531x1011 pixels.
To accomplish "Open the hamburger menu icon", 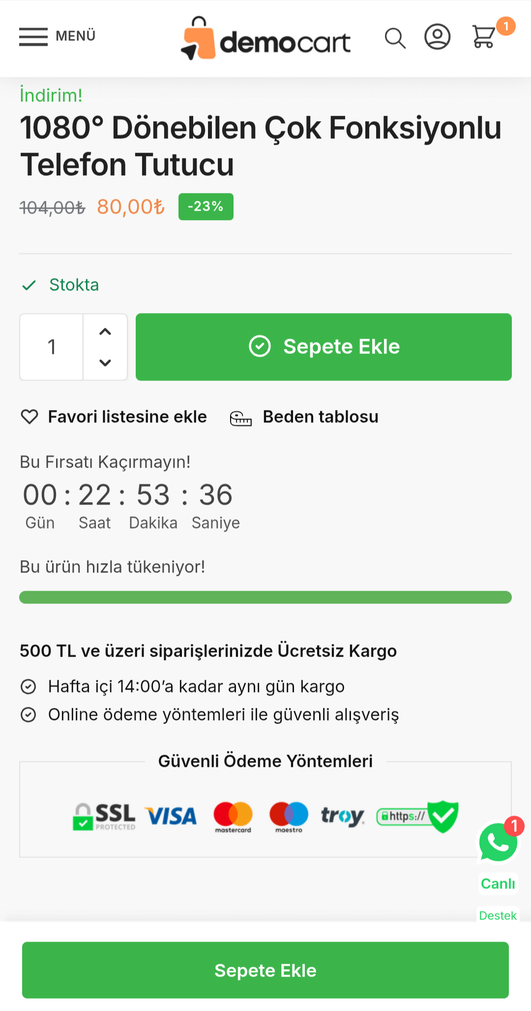I will click(x=33, y=37).
